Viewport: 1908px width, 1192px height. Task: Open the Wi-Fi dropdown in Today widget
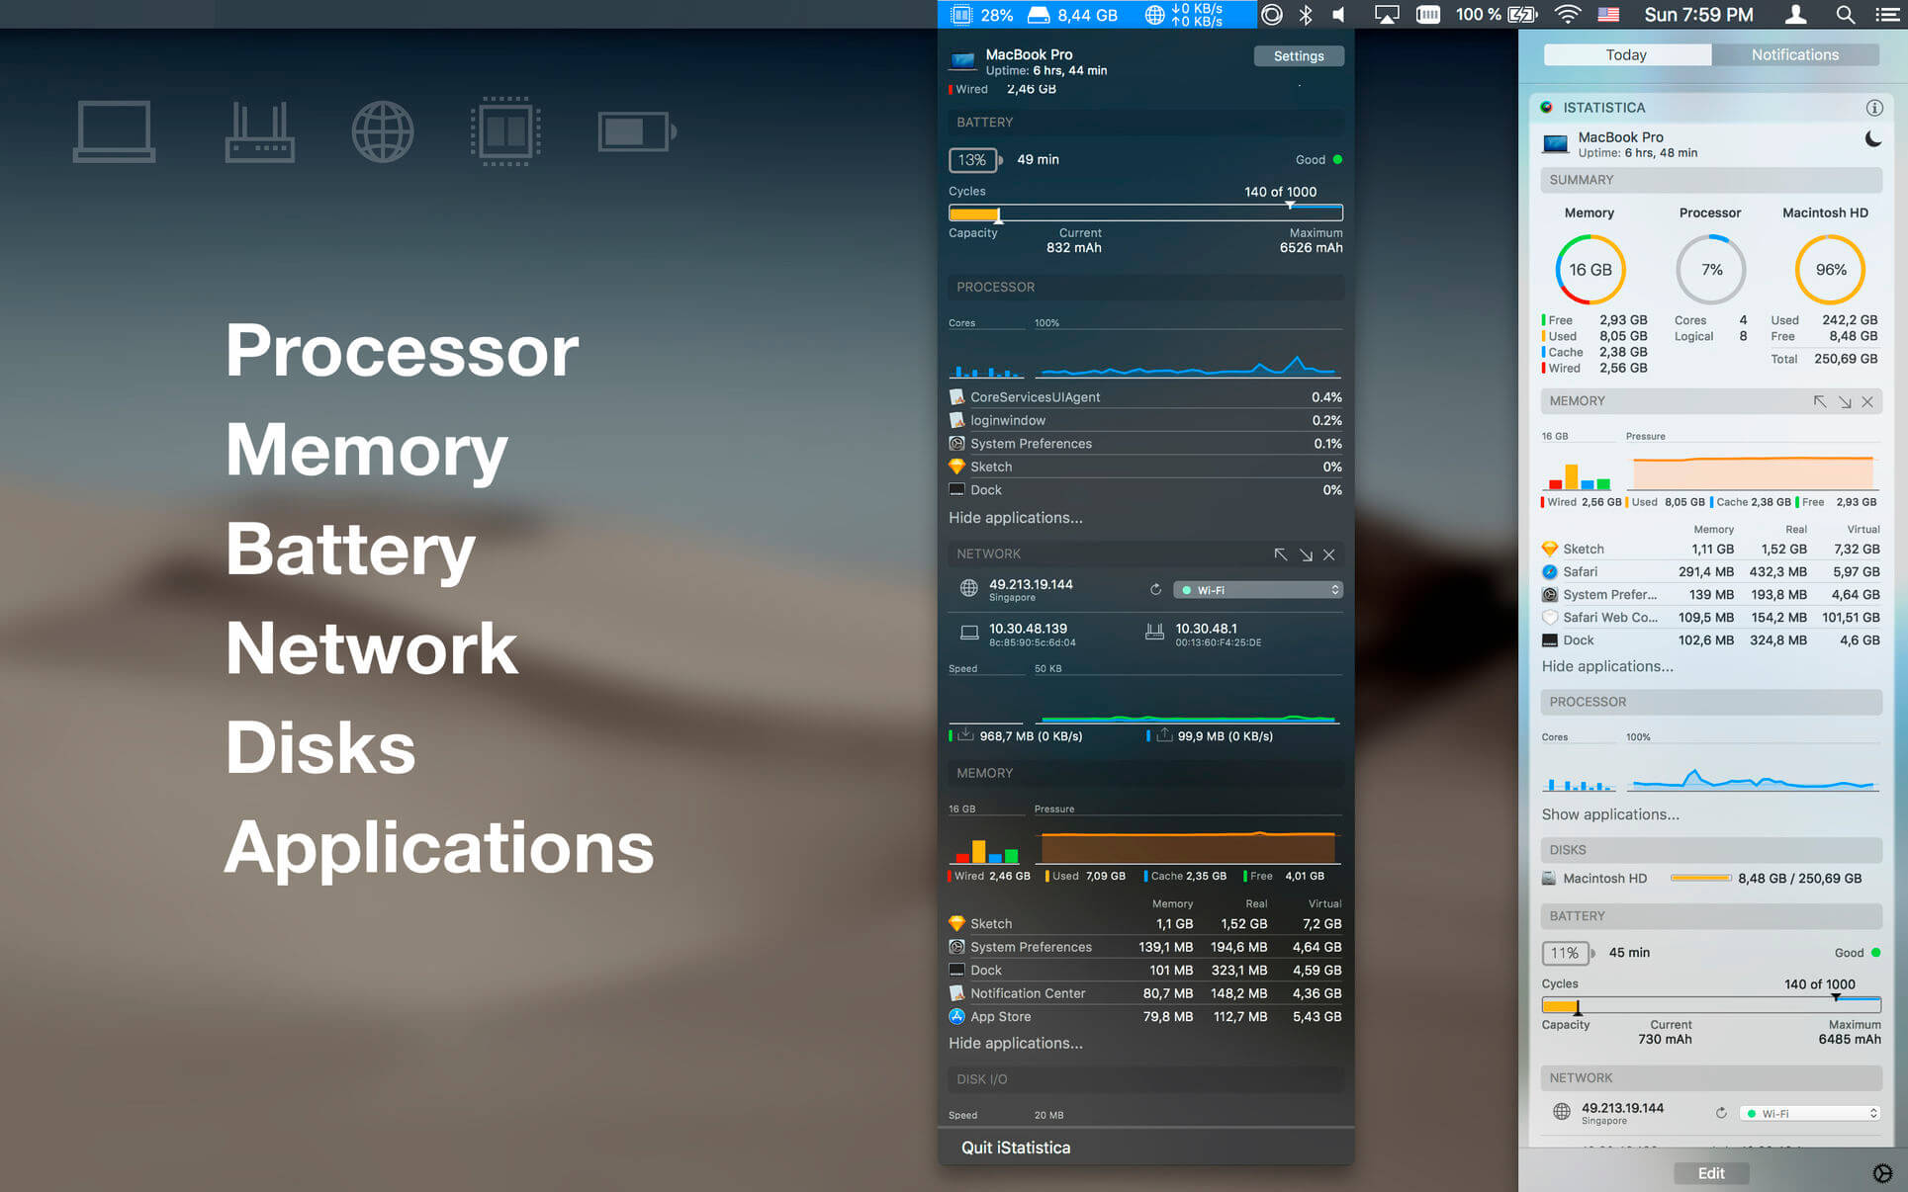[x=1810, y=1114]
